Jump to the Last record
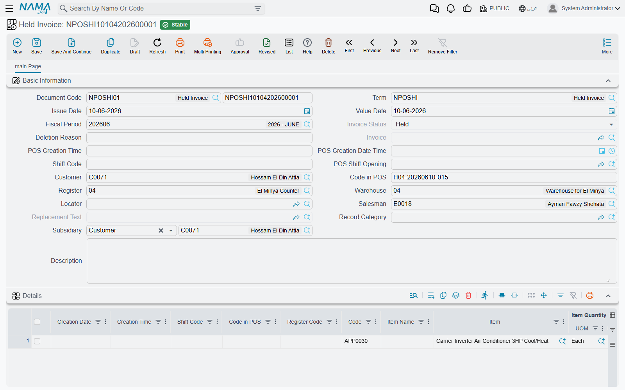This screenshot has height=390, width=625. pos(414,46)
